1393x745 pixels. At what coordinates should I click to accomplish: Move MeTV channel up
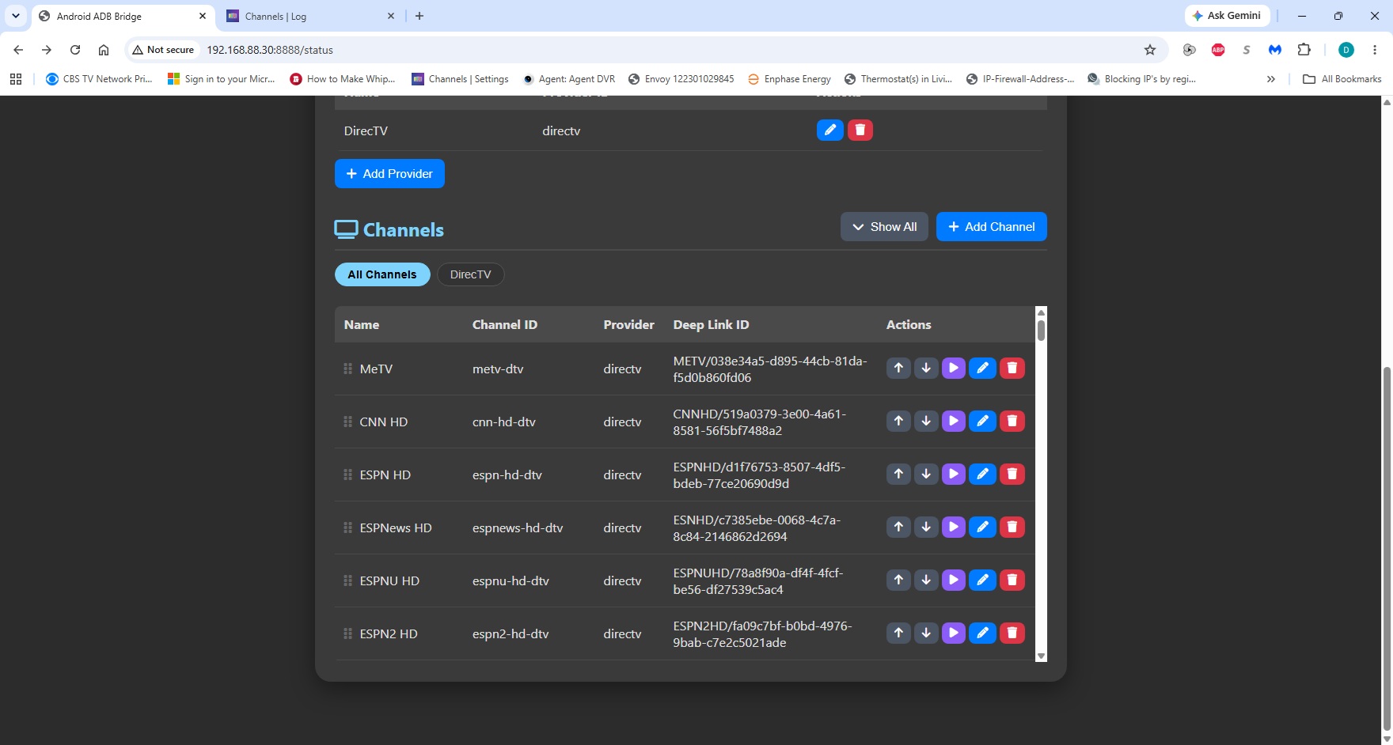pos(898,368)
